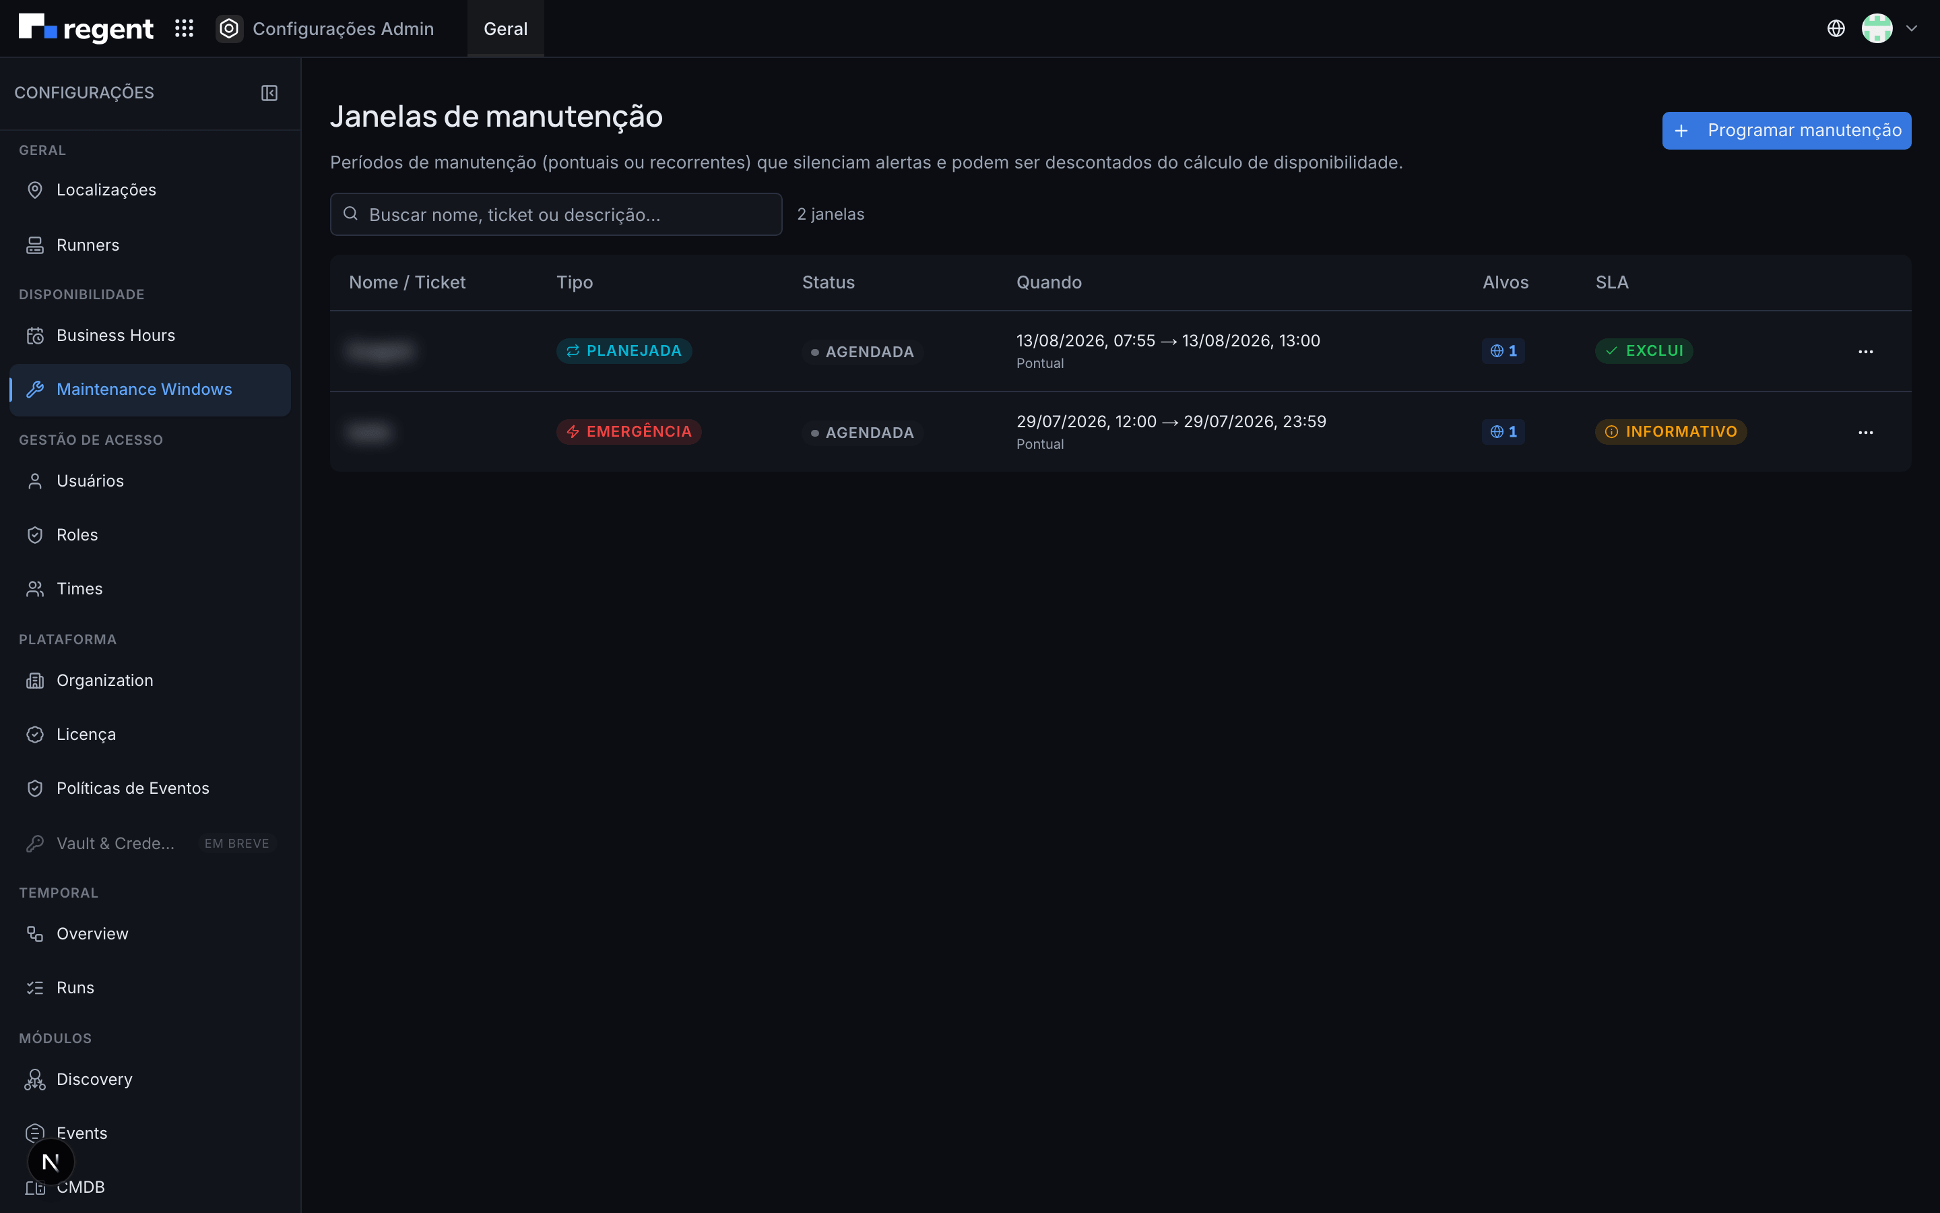Click the globe language icon
The width and height of the screenshot is (1940, 1213).
(x=1836, y=29)
